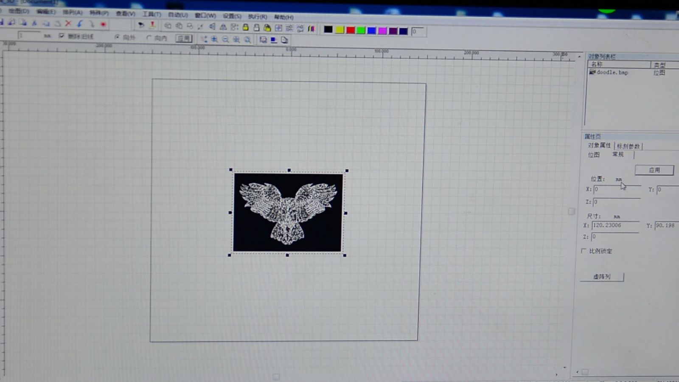Screen dimensions: 679x382
Task: Click the red X delete icon
Action: tap(68, 24)
